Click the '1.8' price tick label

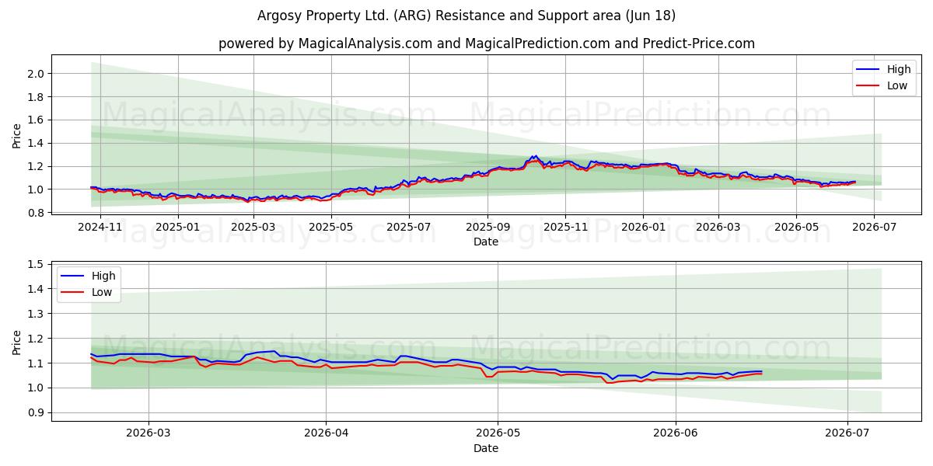pyautogui.click(x=37, y=97)
